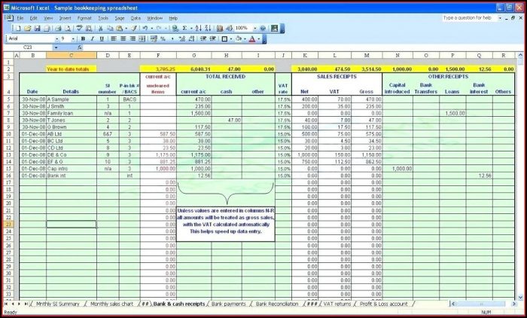Click Increase Decimal icon
The image size is (527, 318).
coord(182,39)
